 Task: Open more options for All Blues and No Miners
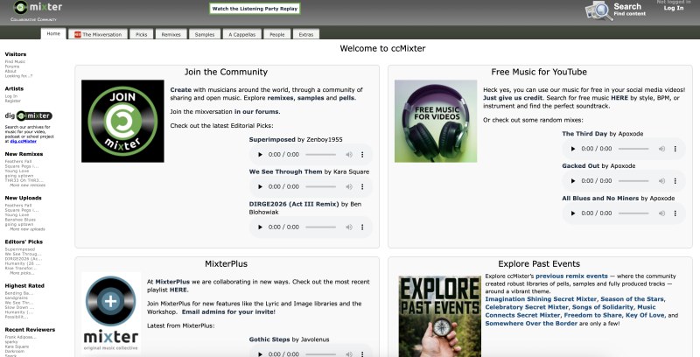tap(675, 213)
